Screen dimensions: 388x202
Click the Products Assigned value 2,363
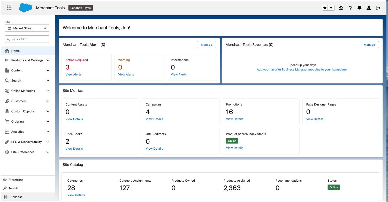coord(232,188)
